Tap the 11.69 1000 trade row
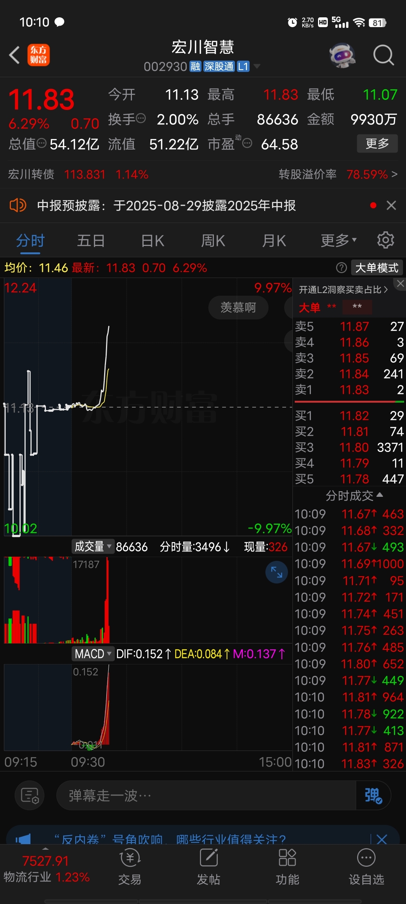Image resolution: width=406 pixels, height=904 pixels. pos(349,563)
